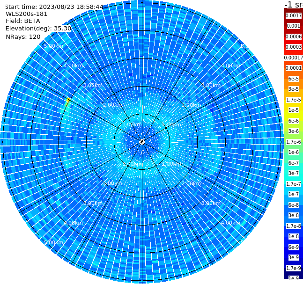The image size is (303, 284).
Task: Click the 5.00km range label in upper-left quadrant
Action: (x=53, y=46)
